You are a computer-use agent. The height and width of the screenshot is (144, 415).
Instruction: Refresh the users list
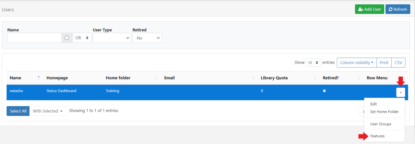pos(398,9)
